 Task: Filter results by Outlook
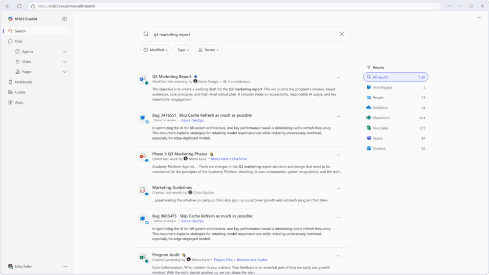[396, 148]
